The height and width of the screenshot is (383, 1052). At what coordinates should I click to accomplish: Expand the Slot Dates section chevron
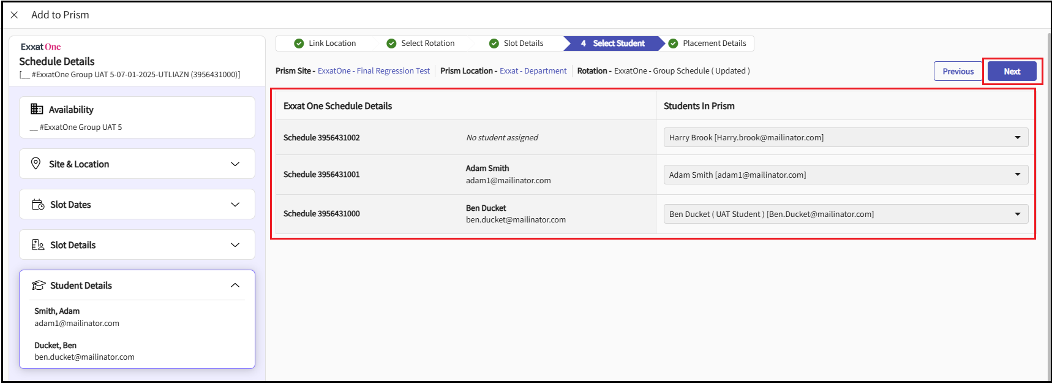click(x=235, y=205)
